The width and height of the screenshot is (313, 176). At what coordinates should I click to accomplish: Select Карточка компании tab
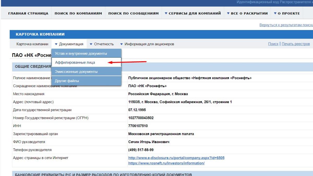click(32, 44)
